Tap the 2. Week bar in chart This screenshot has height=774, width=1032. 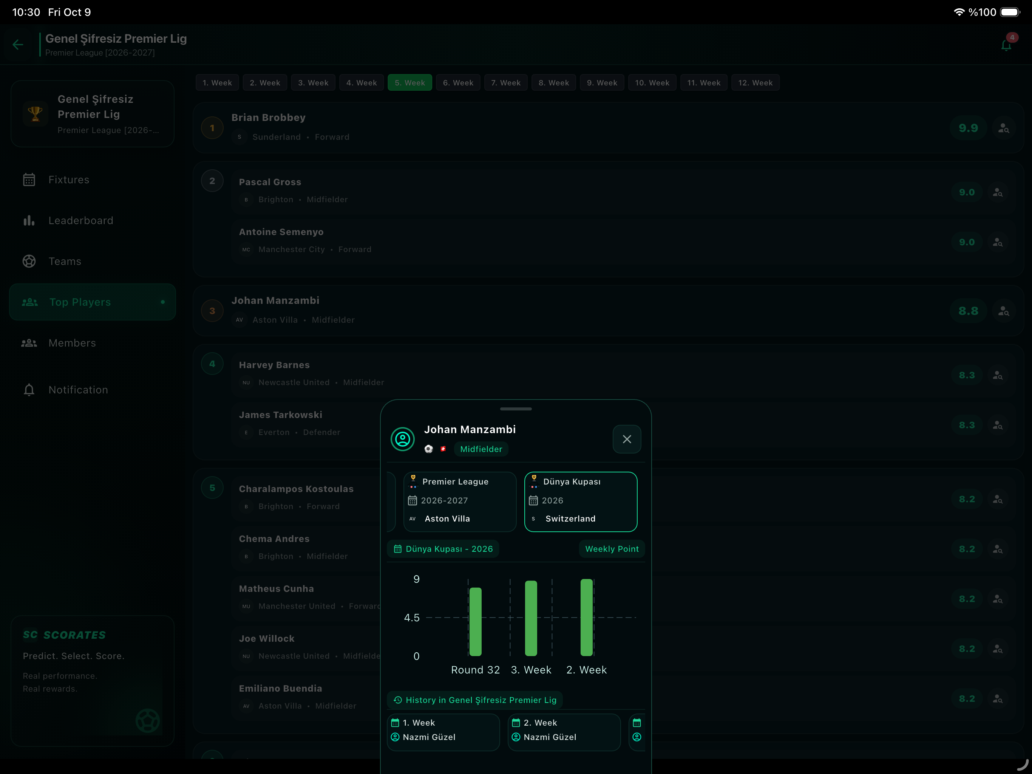(586, 617)
